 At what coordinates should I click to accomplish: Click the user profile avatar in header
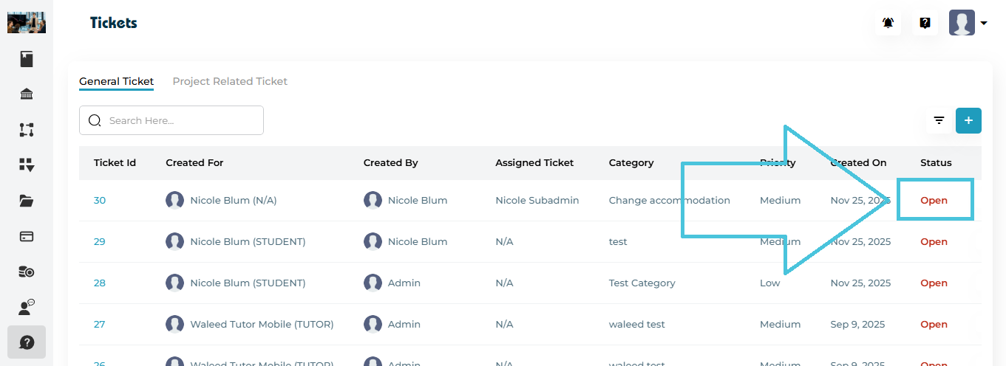(x=962, y=23)
